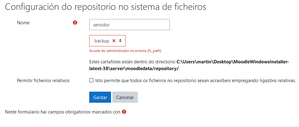Viewport: 299px width, 127px height.
Task: Click the Configuración do repositorio heading
Action: [x=106, y=7]
